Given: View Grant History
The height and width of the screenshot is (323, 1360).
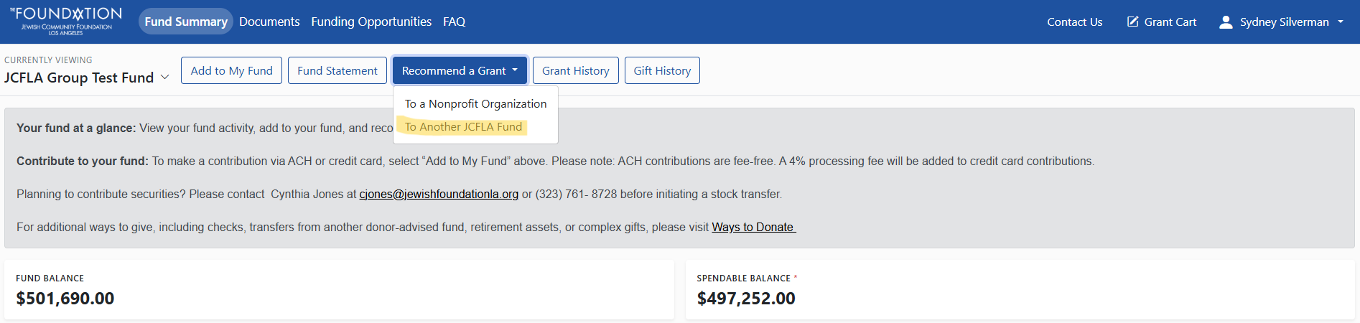Looking at the screenshot, I should [x=575, y=70].
